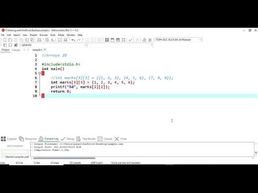Click the New file toolbar icon

pos(5,40)
